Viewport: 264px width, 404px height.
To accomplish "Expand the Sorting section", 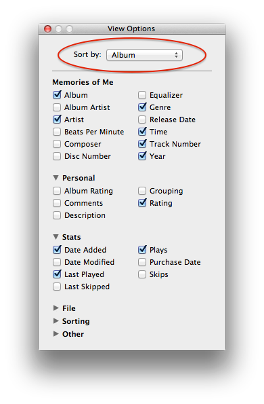I will pyautogui.click(x=56, y=320).
